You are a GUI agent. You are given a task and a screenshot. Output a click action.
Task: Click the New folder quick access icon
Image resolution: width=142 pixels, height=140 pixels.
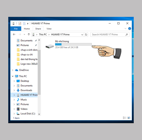(x=24, y=24)
